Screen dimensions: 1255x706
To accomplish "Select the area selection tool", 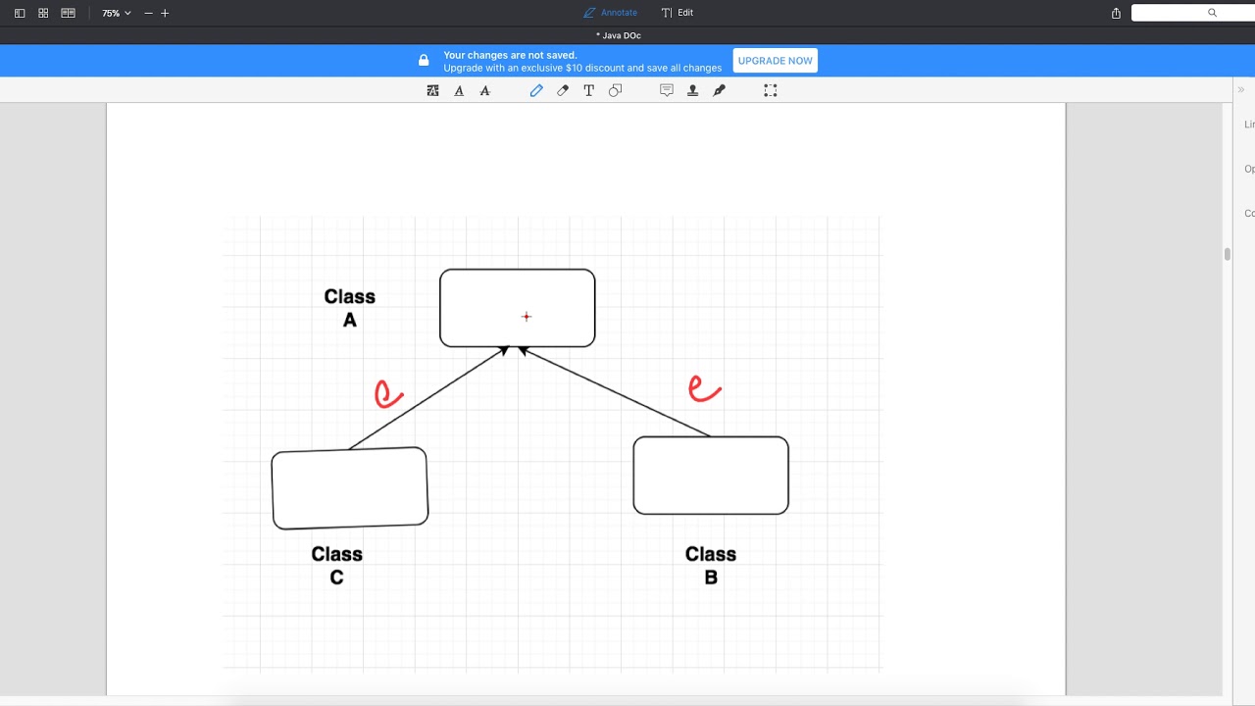I will coord(771,90).
